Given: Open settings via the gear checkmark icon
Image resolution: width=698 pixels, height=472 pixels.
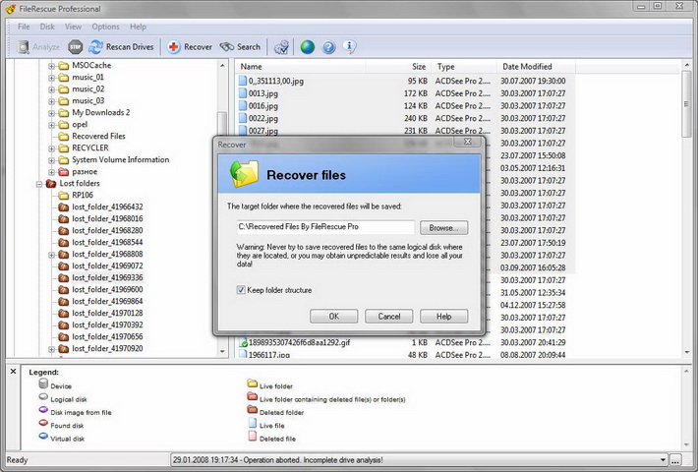Looking at the screenshot, I should click(281, 46).
